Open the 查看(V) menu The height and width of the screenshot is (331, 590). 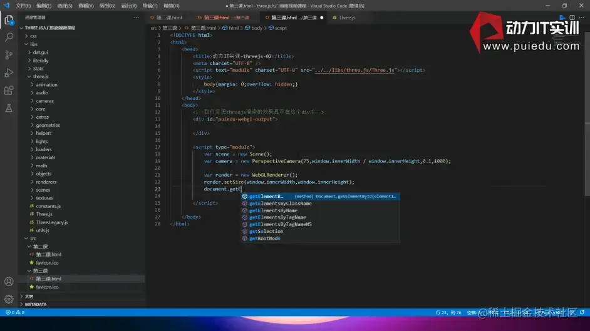tap(86, 6)
